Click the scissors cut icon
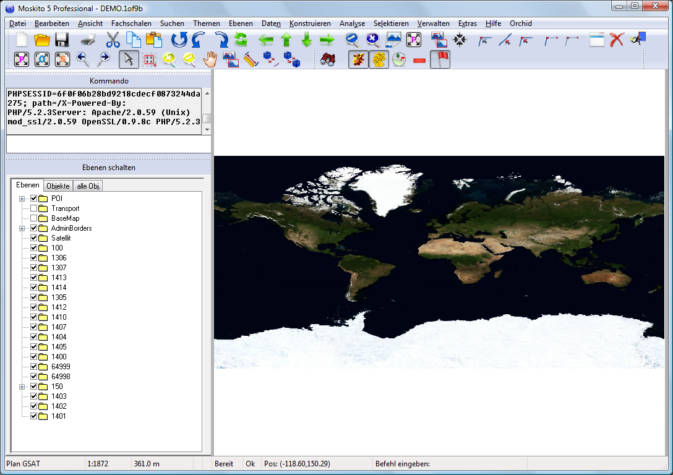The image size is (673, 475). tap(113, 40)
